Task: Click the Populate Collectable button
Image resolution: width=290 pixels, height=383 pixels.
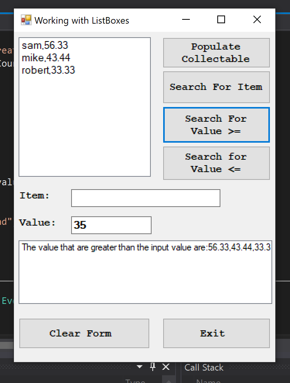Action: coord(216,53)
